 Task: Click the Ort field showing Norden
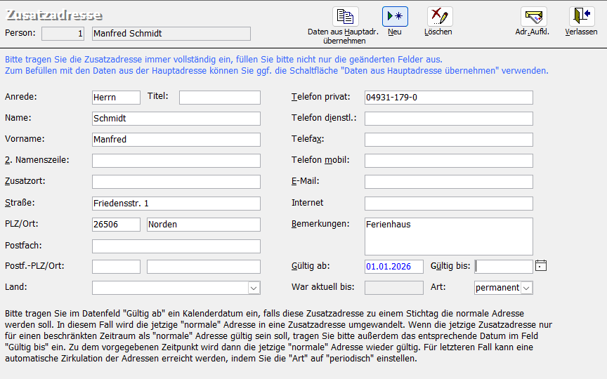203,225
